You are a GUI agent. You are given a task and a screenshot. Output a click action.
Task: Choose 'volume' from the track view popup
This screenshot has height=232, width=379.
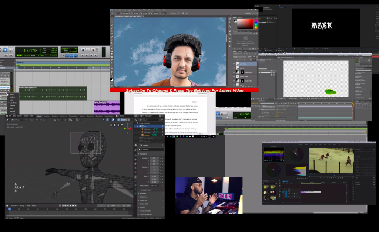click(x=13, y=105)
